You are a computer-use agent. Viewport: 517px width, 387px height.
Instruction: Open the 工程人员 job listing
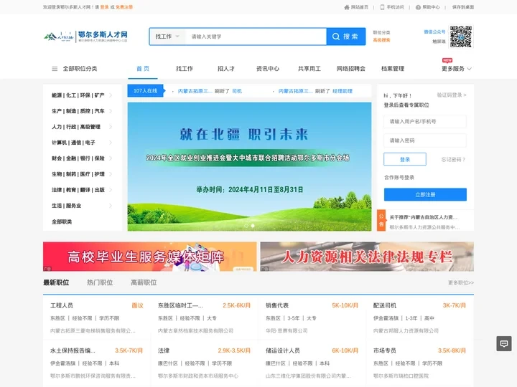pos(62,305)
